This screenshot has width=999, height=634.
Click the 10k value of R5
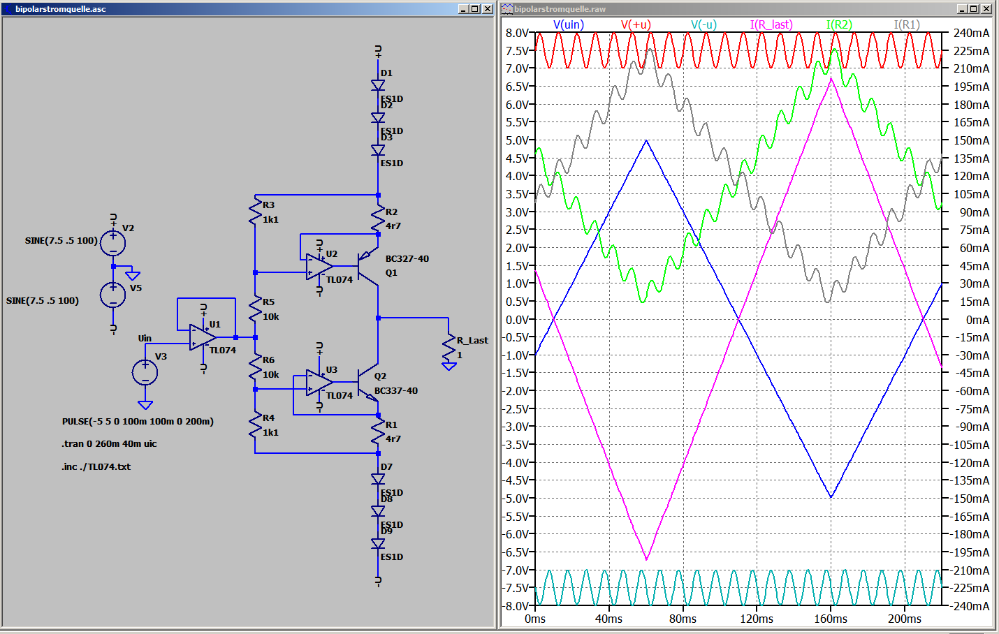(x=271, y=316)
